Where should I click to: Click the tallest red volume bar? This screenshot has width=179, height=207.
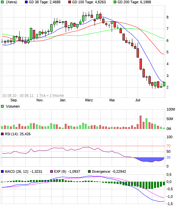[x=141, y=122]
